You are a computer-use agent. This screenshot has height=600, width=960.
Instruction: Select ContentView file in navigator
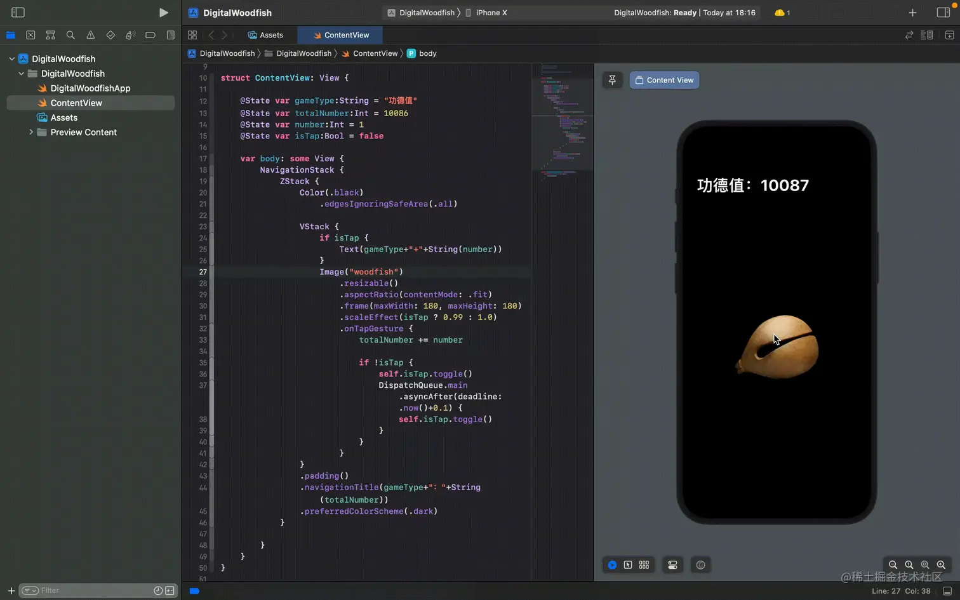(x=90, y=103)
